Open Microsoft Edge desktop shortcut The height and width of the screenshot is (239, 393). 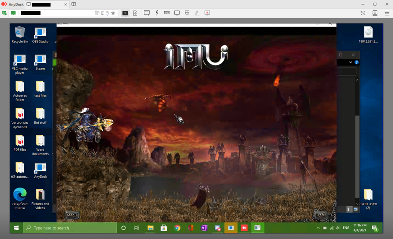[20, 199]
